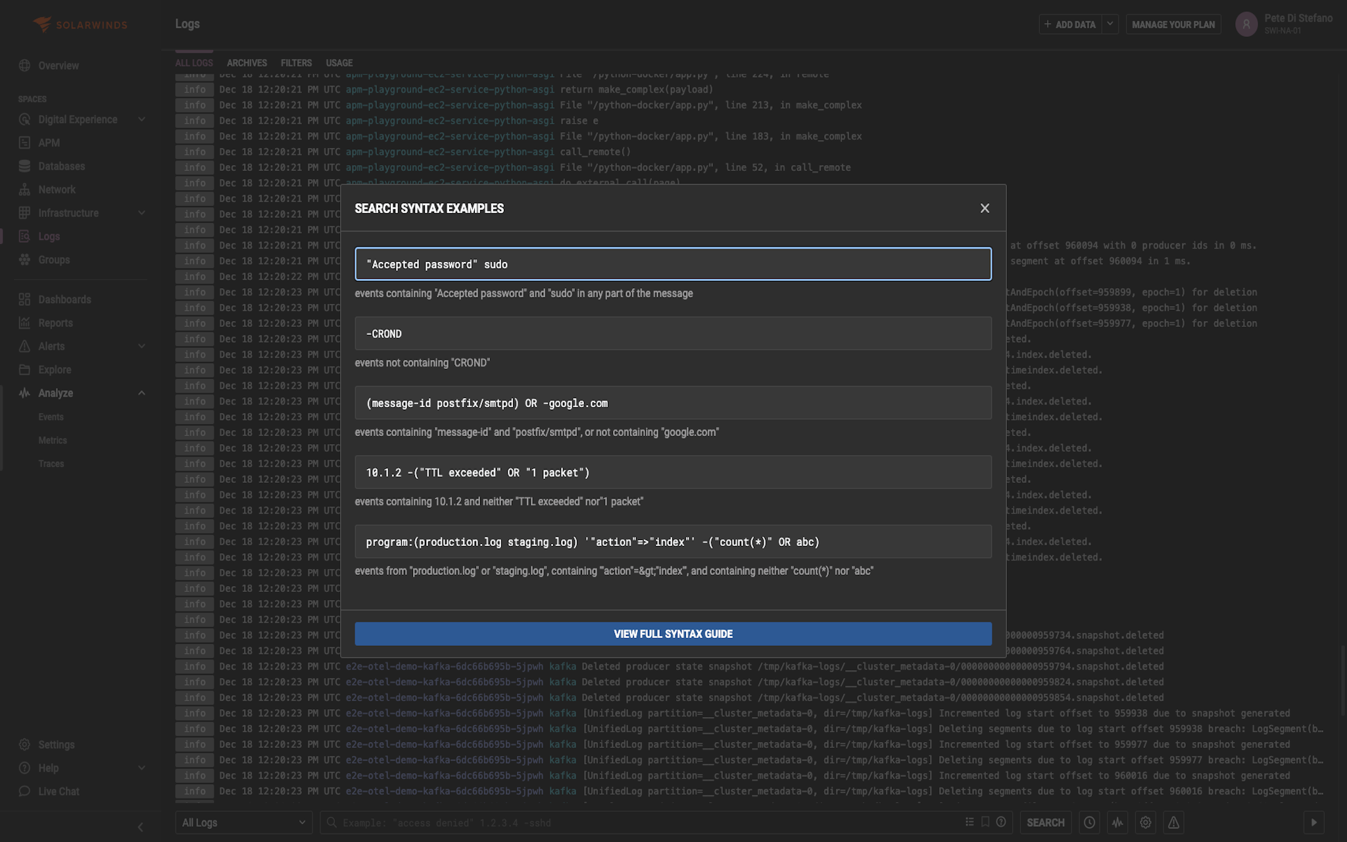Switch to the ARCHIVES tab
1347x842 pixels.
coord(247,62)
